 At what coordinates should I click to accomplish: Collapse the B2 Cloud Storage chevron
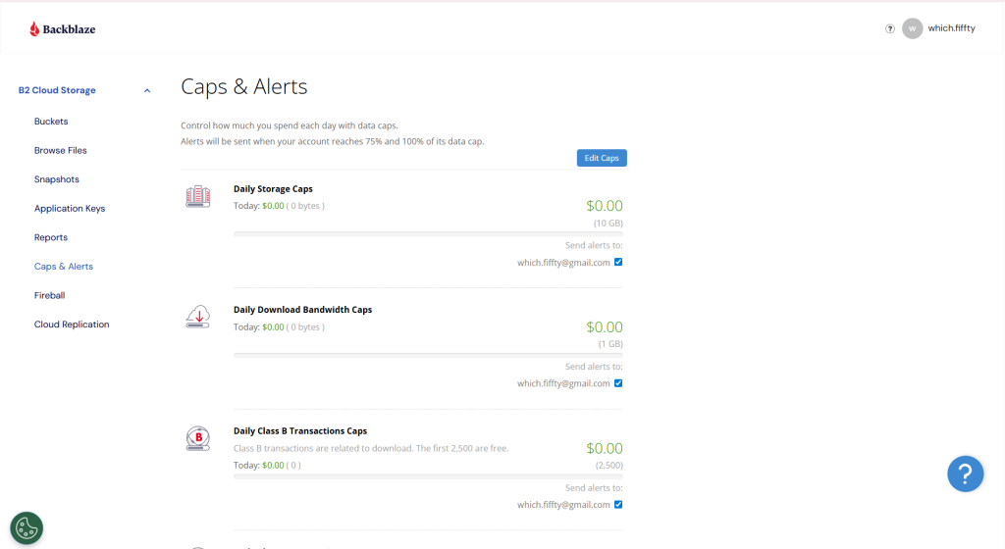tap(147, 91)
